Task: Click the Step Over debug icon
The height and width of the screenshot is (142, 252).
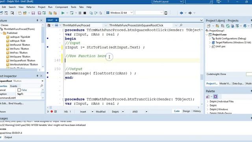Action: click(96, 13)
